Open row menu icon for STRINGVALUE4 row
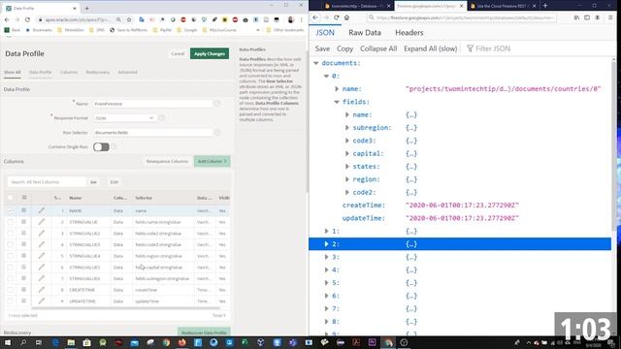Viewport: 621px width, 349px height. point(23,256)
